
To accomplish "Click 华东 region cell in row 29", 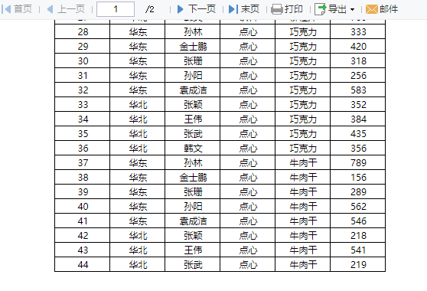I will pyautogui.click(x=137, y=46).
